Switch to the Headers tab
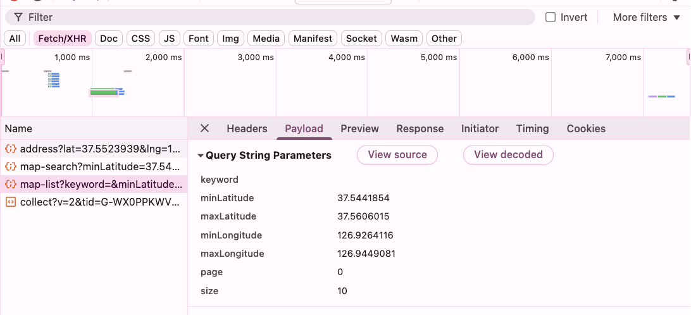Image resolution: width=691 pixels, height=315 pixels. pyautogui.click(x=247, y=128)
